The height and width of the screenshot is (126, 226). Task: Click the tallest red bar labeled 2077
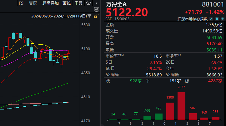tap(181, 106)
